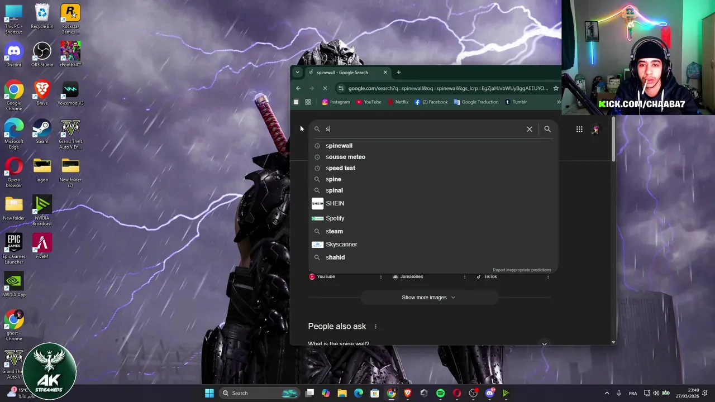Launch Steam from the desktop
715x402 pixels.
click(x=42, y=132)
